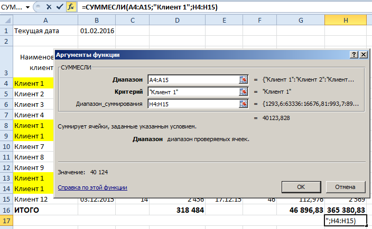Select column F header
This screenshot has width=372, height=229.
[x=259, y=21]
